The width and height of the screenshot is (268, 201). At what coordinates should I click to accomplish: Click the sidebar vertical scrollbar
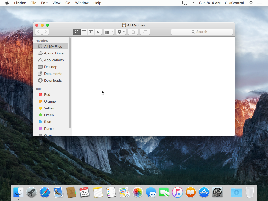point(70,82)
